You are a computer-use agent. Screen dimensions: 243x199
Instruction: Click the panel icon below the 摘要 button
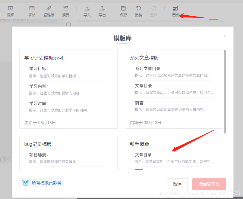(68, 24)
